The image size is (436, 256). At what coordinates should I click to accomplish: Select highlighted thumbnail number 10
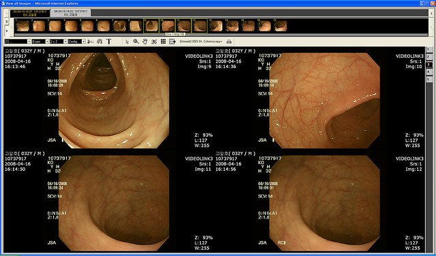pos(168,26)
